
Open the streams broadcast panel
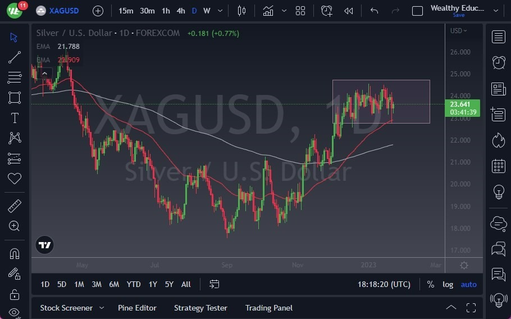(x=498, y=300)
